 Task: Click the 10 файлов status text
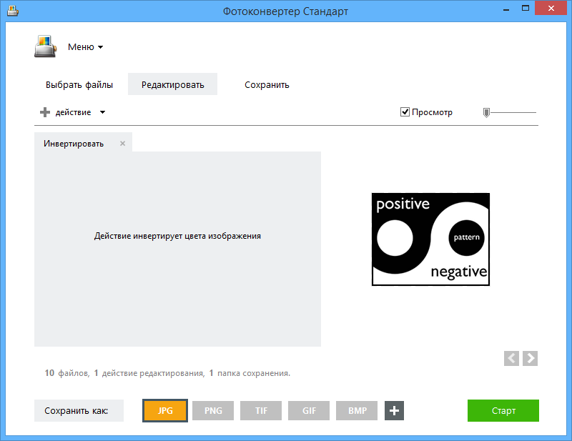coord(67,373)
